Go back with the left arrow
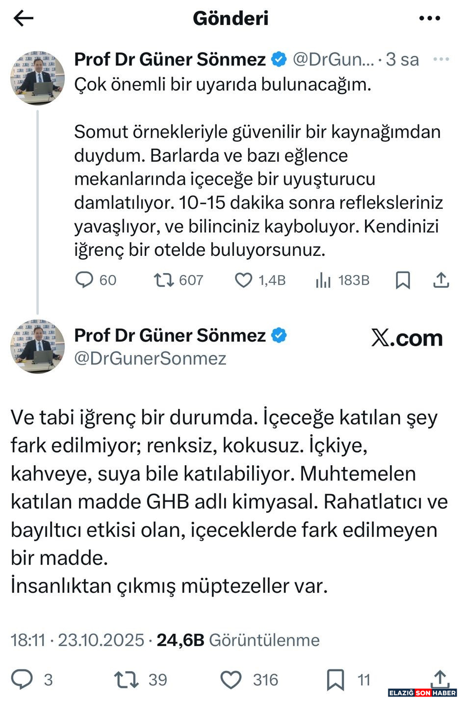This screenshot has width=462, height=702. coord(23,19)
